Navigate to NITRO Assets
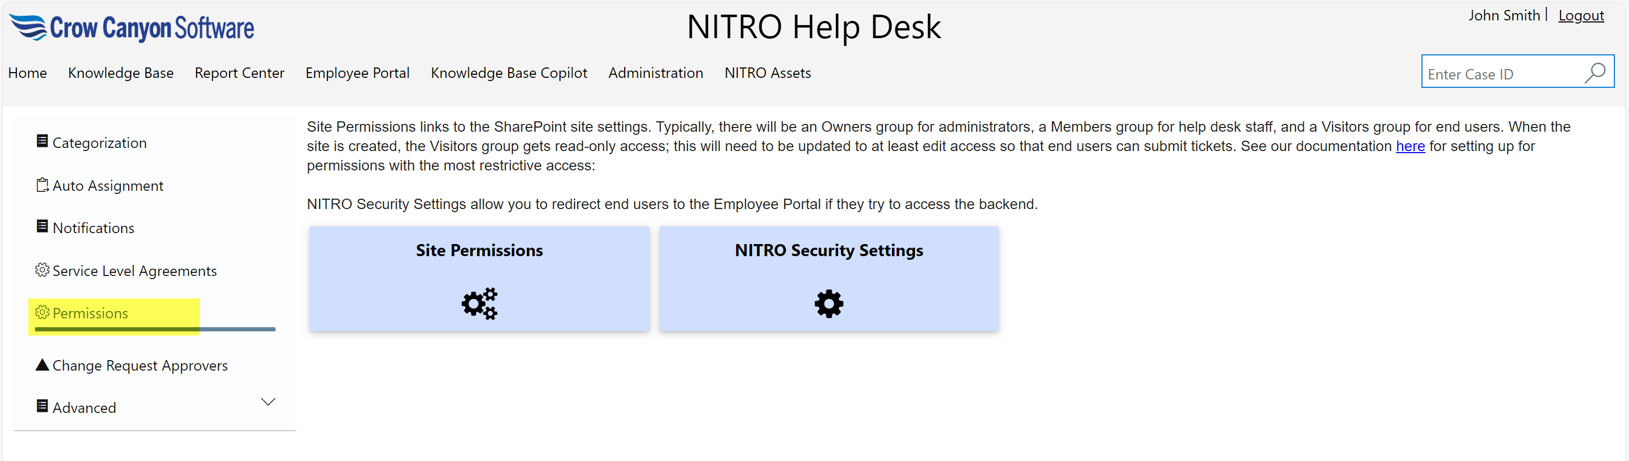The height and width of the screenshot is (461, 1629). point(767,73)
